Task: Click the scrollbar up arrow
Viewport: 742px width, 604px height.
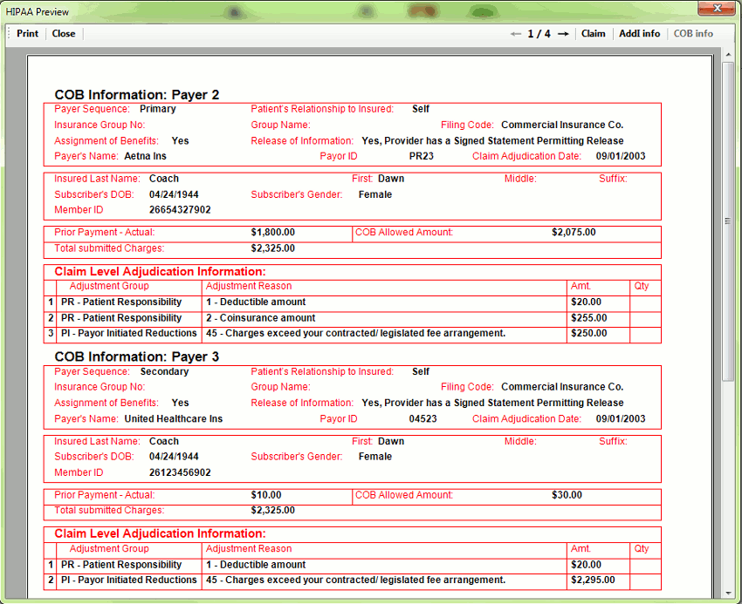Action: point(727,54)
